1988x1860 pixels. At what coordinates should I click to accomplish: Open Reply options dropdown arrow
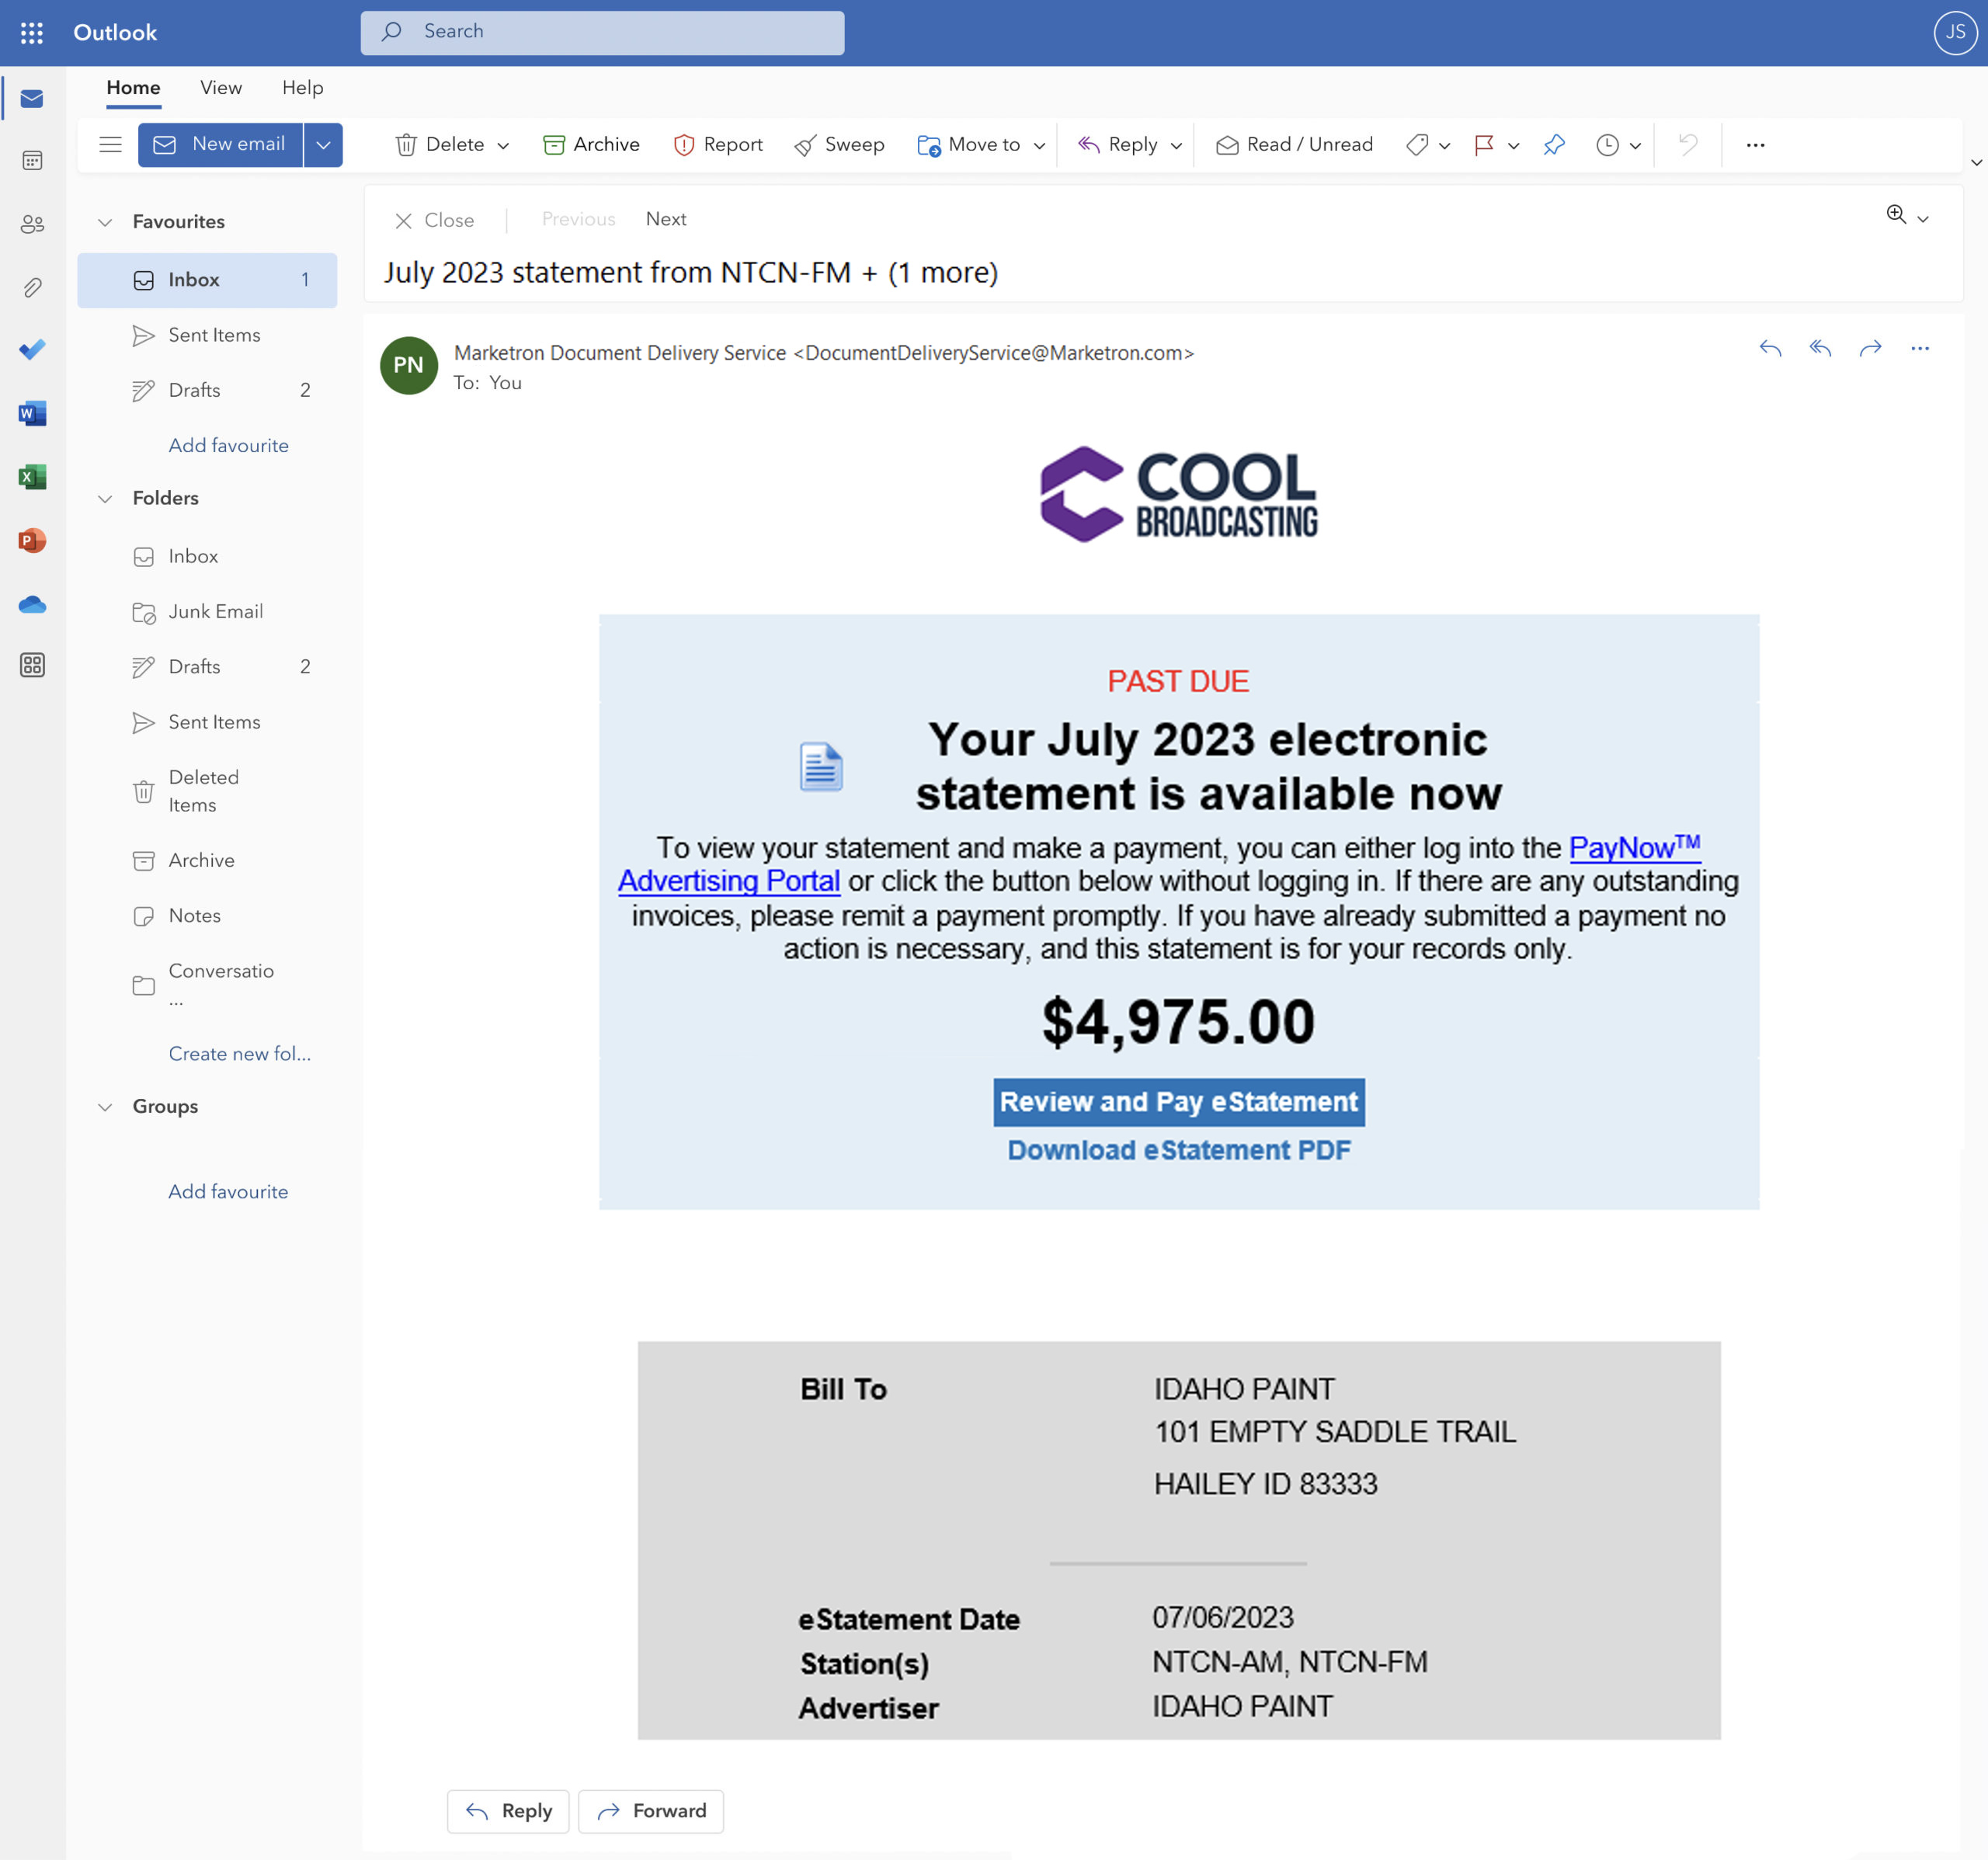[1176, 146]
